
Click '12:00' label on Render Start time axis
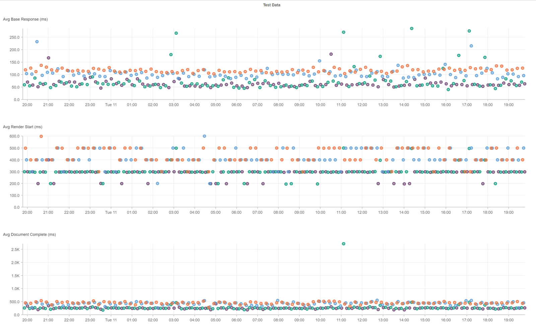[362, 213]
